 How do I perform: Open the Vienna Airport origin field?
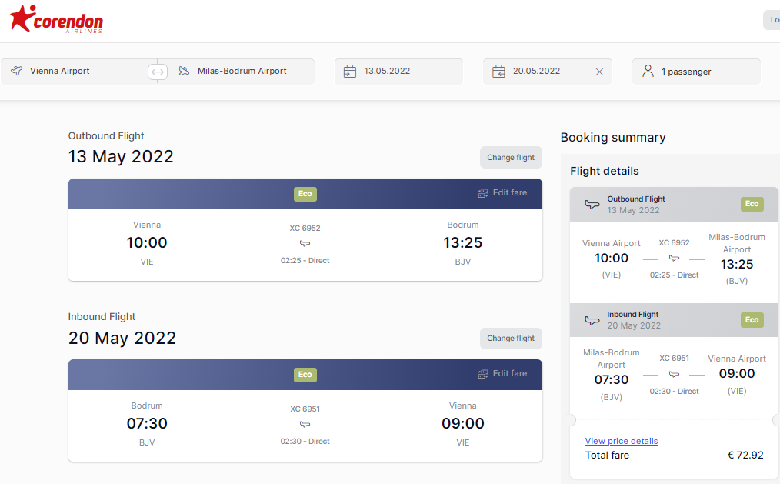tap(75, 71)
